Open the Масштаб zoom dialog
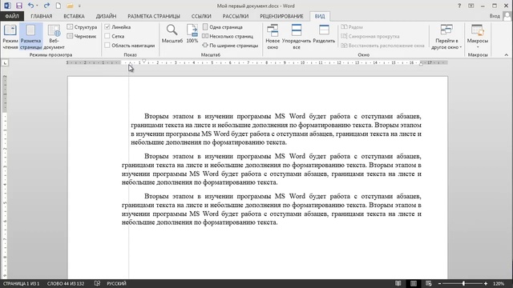513x288 pixels. pos(172,34)
